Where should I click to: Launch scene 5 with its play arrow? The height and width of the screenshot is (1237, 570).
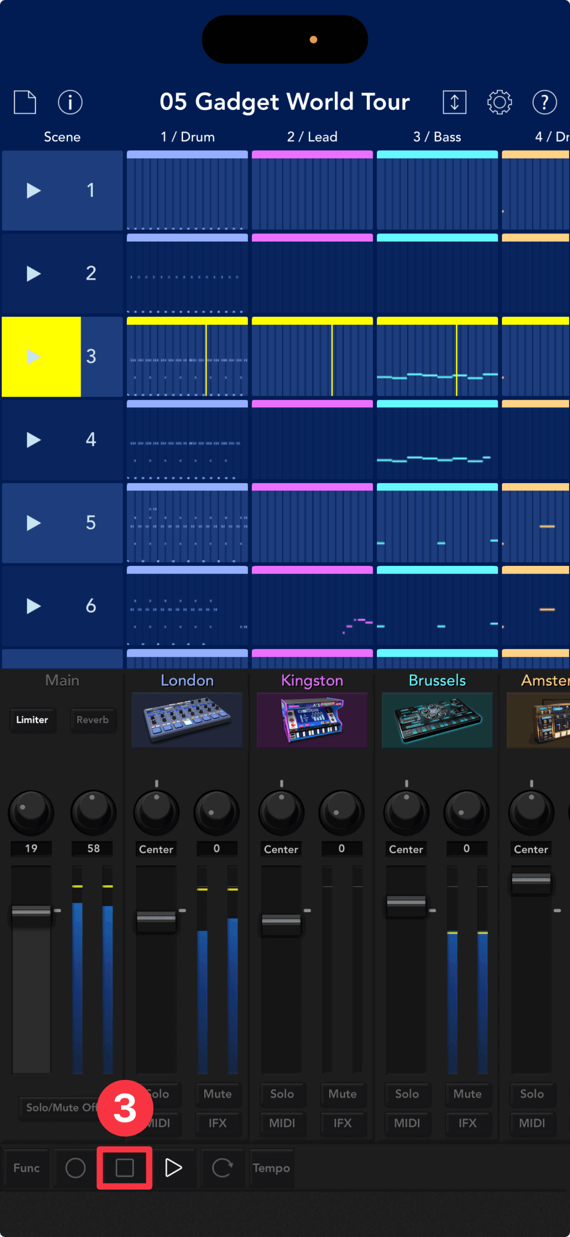[33, 523]
